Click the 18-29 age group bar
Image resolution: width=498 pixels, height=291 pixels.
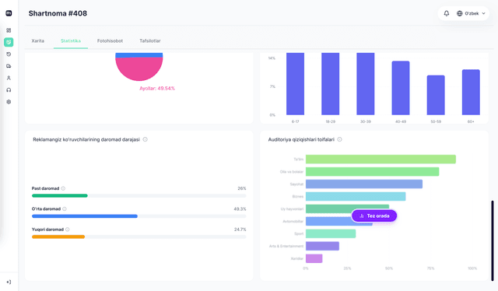[x=330, y=84]
